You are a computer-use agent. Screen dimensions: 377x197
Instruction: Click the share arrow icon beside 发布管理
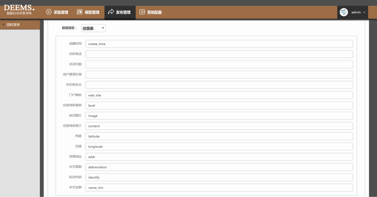[111, 12]
